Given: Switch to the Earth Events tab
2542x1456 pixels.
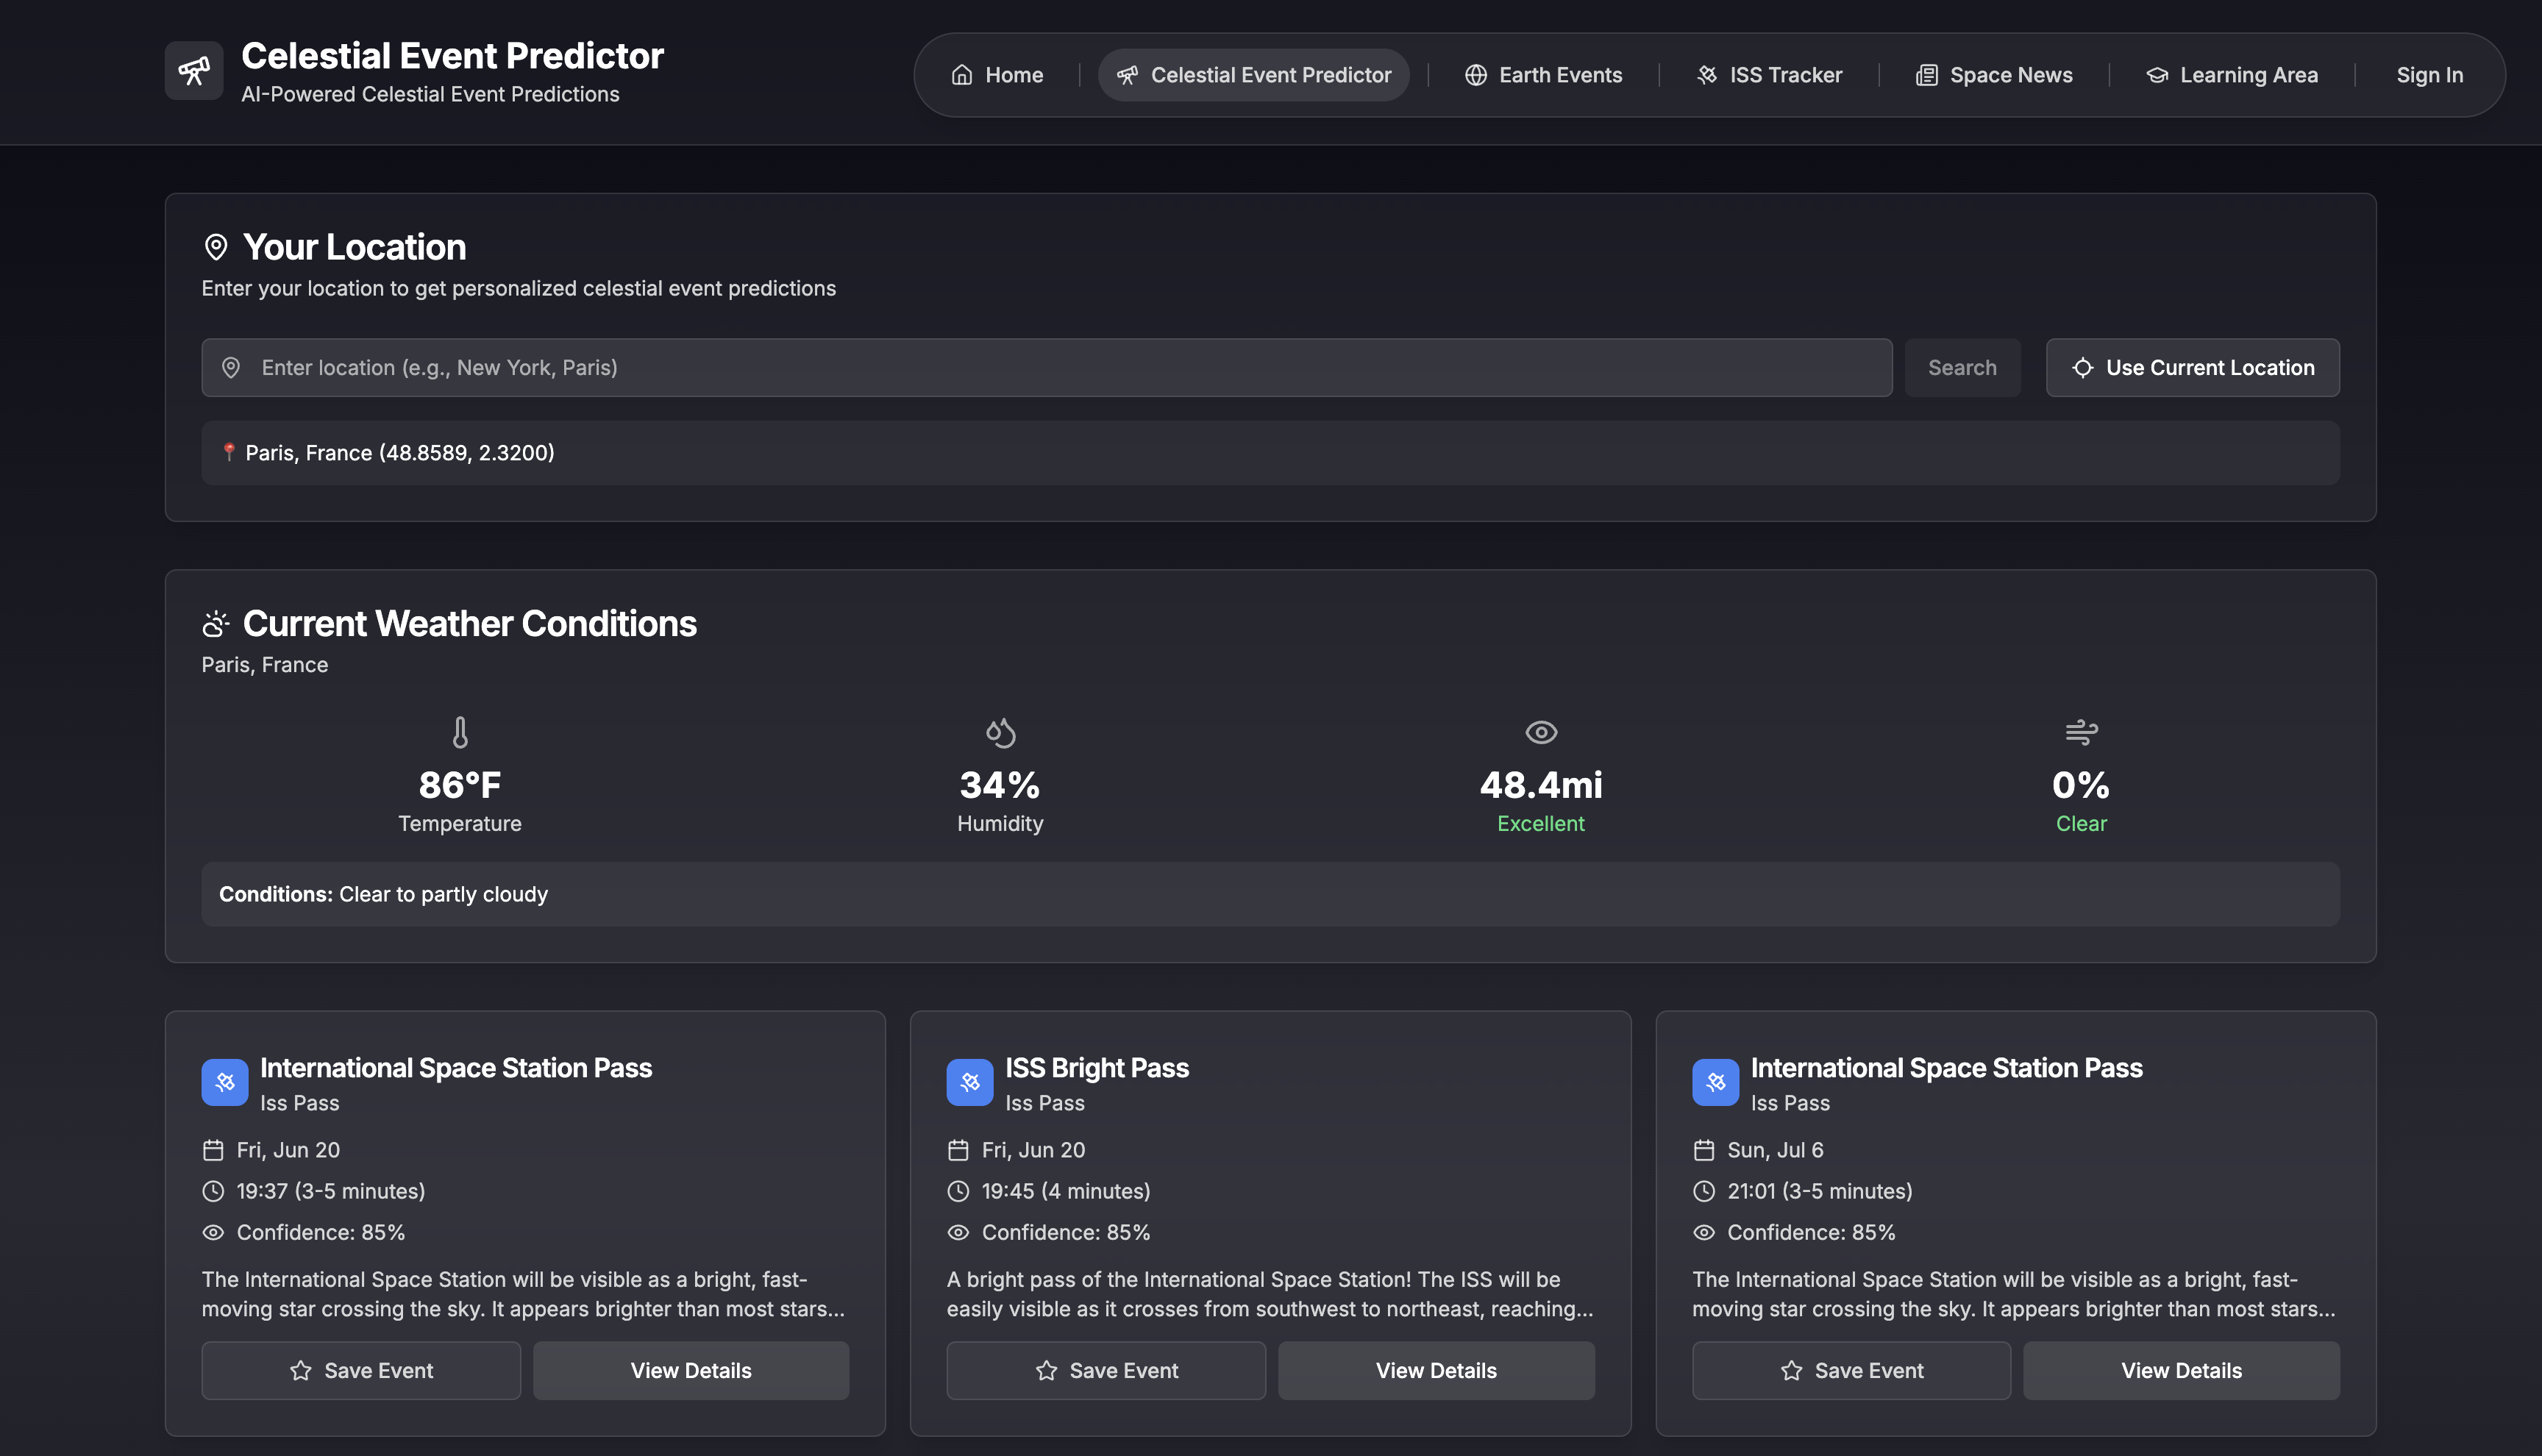Looking at the screenshot, I should point(1543,75).
